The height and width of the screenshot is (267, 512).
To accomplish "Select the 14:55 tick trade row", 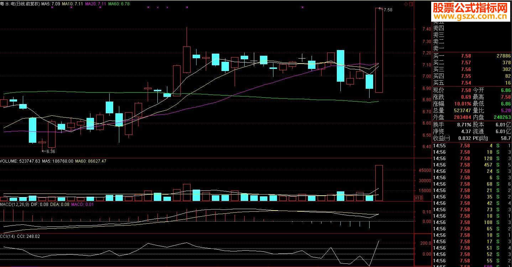I will coord(472,146).
